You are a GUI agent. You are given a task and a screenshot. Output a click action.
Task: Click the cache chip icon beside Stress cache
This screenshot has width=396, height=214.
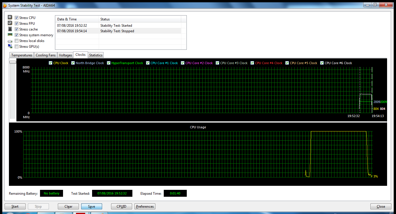tap(10, 29)
